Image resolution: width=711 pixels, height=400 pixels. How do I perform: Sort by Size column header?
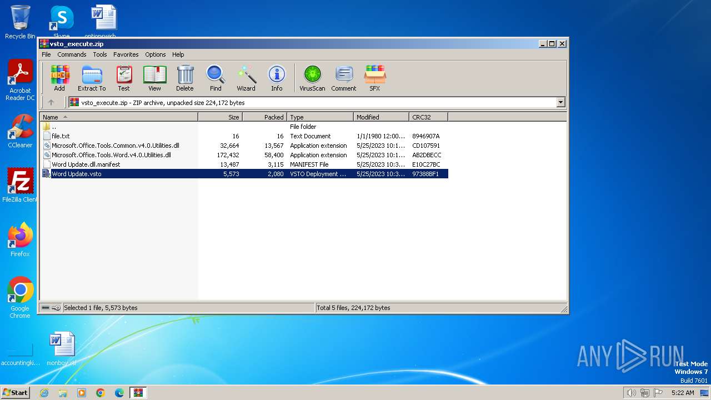tap(220, 117)
